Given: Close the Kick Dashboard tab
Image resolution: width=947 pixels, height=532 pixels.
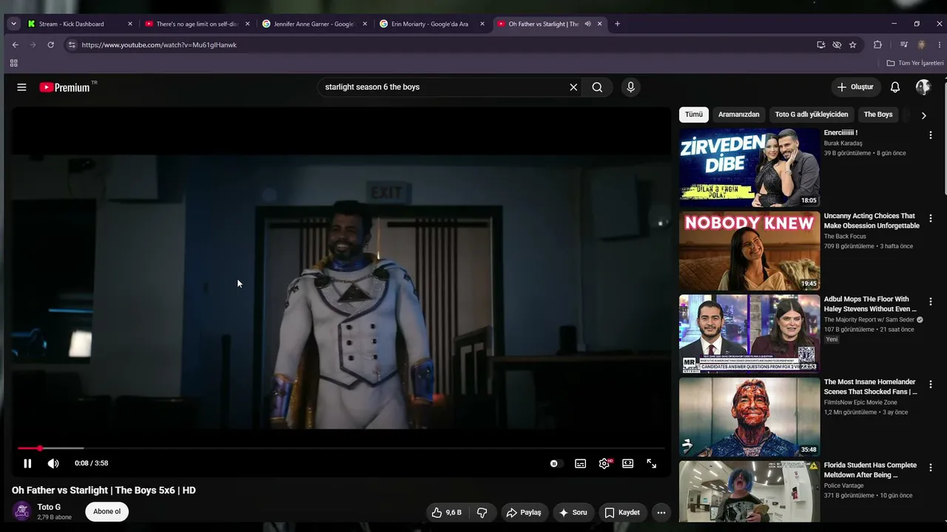Looking at the screenshot, I should [130, 24].
